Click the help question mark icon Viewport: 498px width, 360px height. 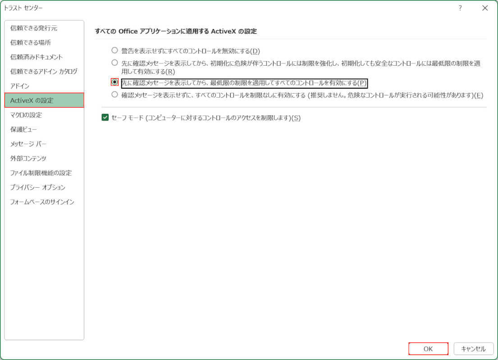(x=460, y=8)
